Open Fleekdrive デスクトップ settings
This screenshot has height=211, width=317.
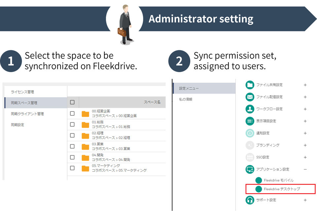coord(282,189)
